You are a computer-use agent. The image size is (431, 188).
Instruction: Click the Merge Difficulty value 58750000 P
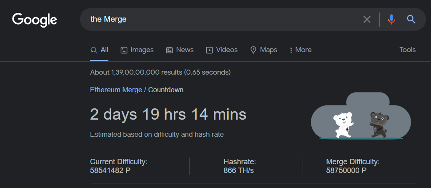tap(346, 170)
